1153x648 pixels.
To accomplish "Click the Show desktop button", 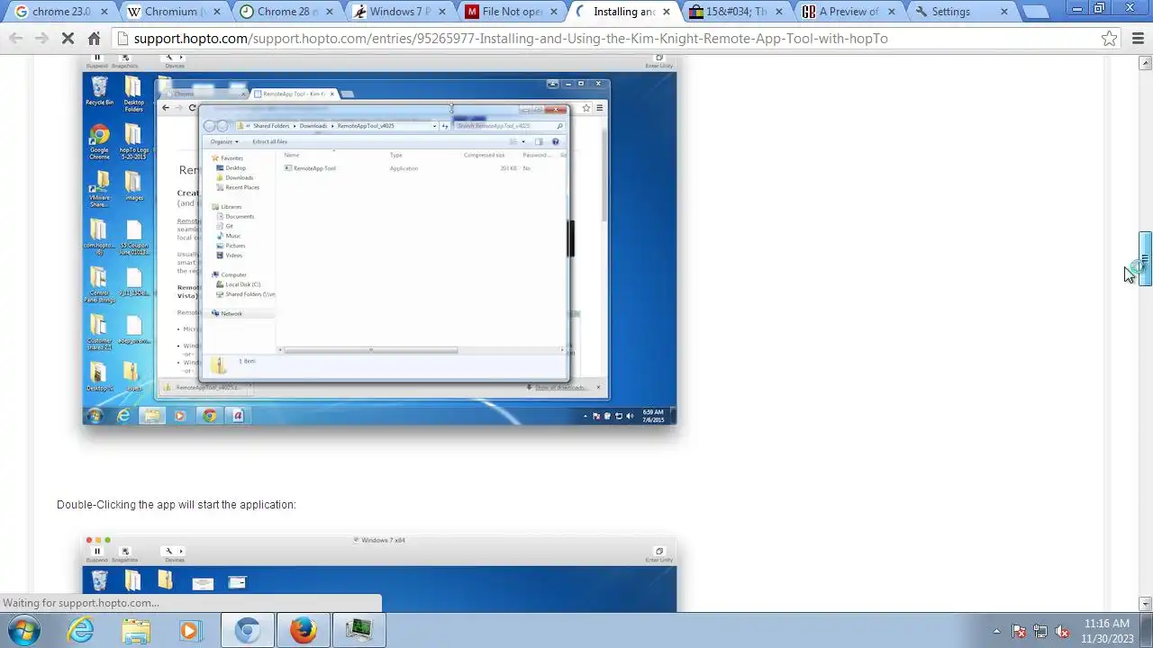I will [x=1147, y=630].
